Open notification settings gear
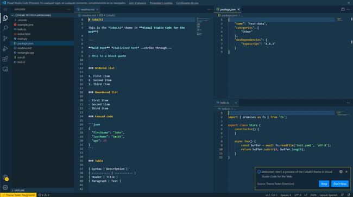This screenshot has height=197, width=353. (x=341, y=172)
